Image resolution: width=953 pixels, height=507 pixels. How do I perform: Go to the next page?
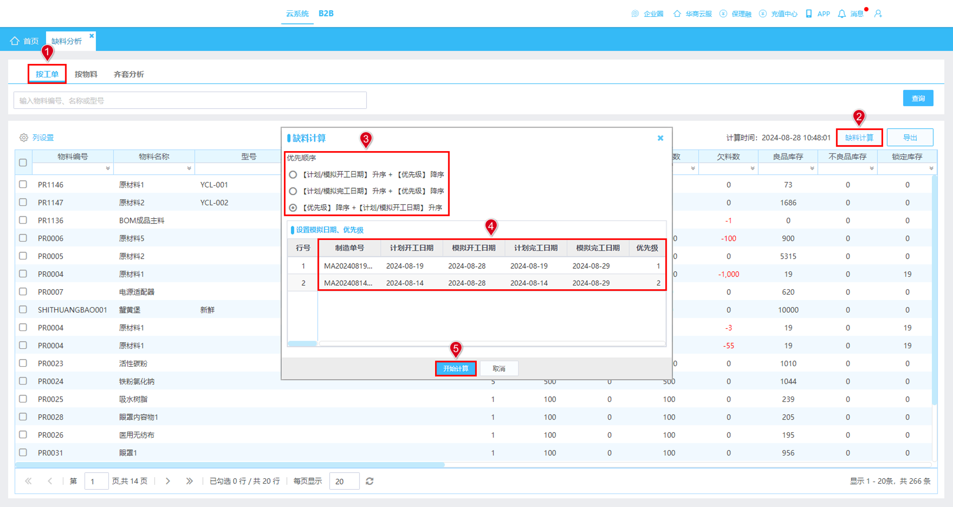(x=168, y=481)
